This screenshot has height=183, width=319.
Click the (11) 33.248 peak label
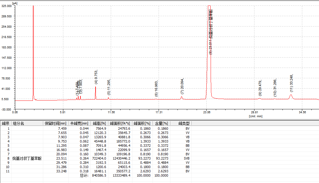[291, 83]
